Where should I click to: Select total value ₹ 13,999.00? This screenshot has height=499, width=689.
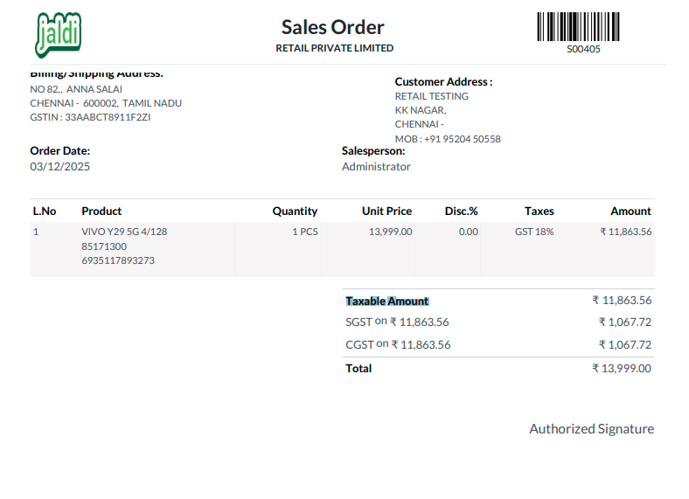point(622,369)
